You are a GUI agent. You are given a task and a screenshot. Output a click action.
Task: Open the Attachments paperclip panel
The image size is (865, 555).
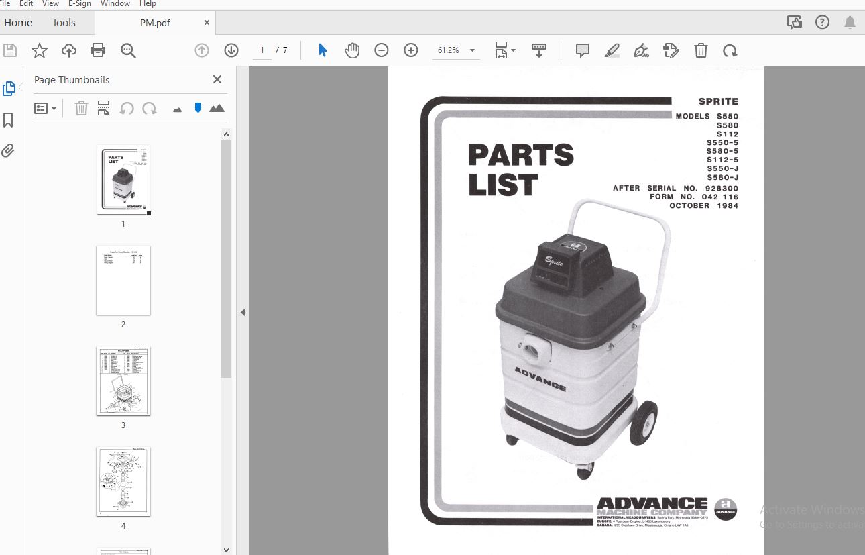[8, 150]
